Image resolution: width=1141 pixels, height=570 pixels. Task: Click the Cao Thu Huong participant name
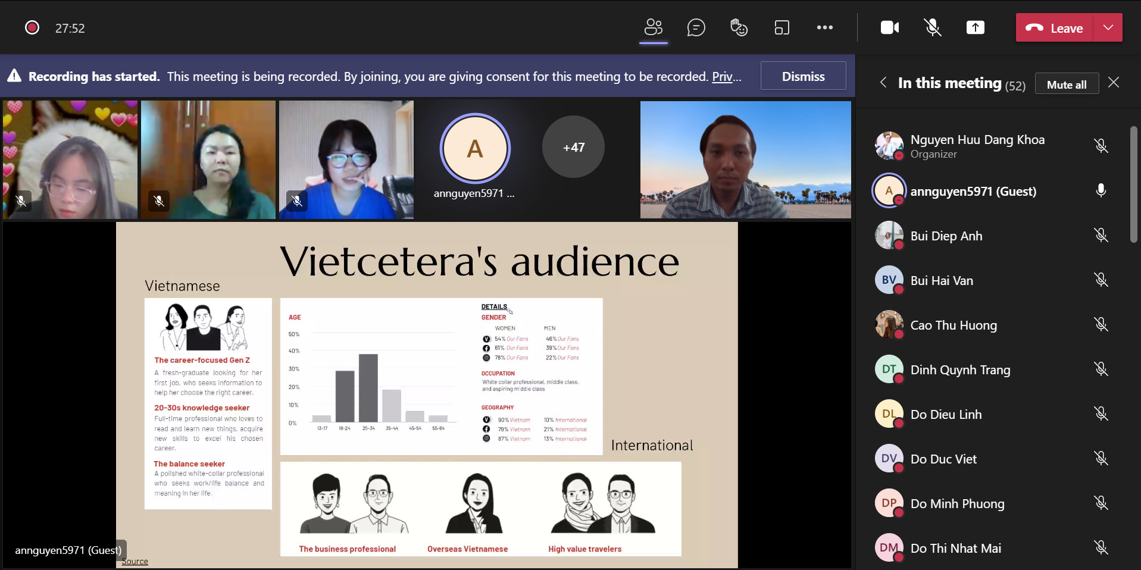tap(954, 325)
